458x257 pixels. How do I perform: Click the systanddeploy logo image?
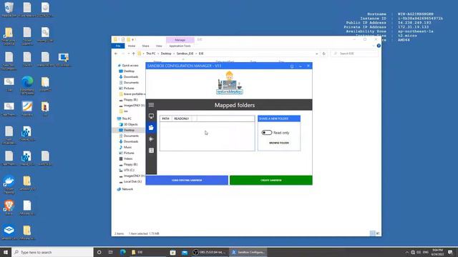(x=229, y=83)
